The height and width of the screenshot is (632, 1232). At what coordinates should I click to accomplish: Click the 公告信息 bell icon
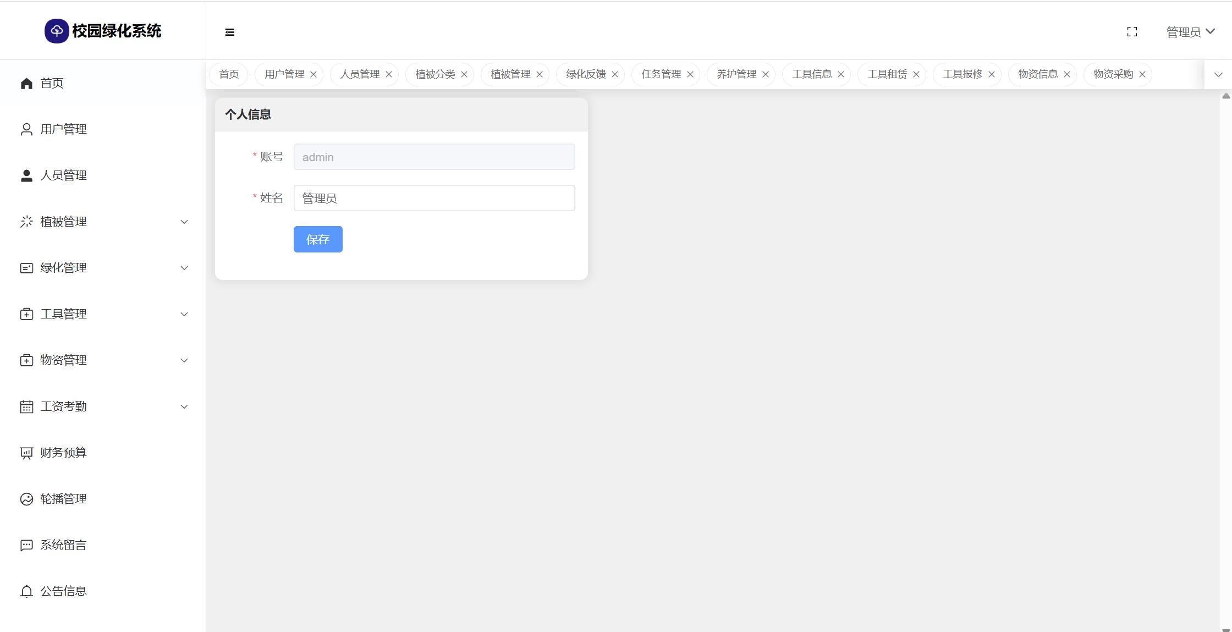[26, 591]
